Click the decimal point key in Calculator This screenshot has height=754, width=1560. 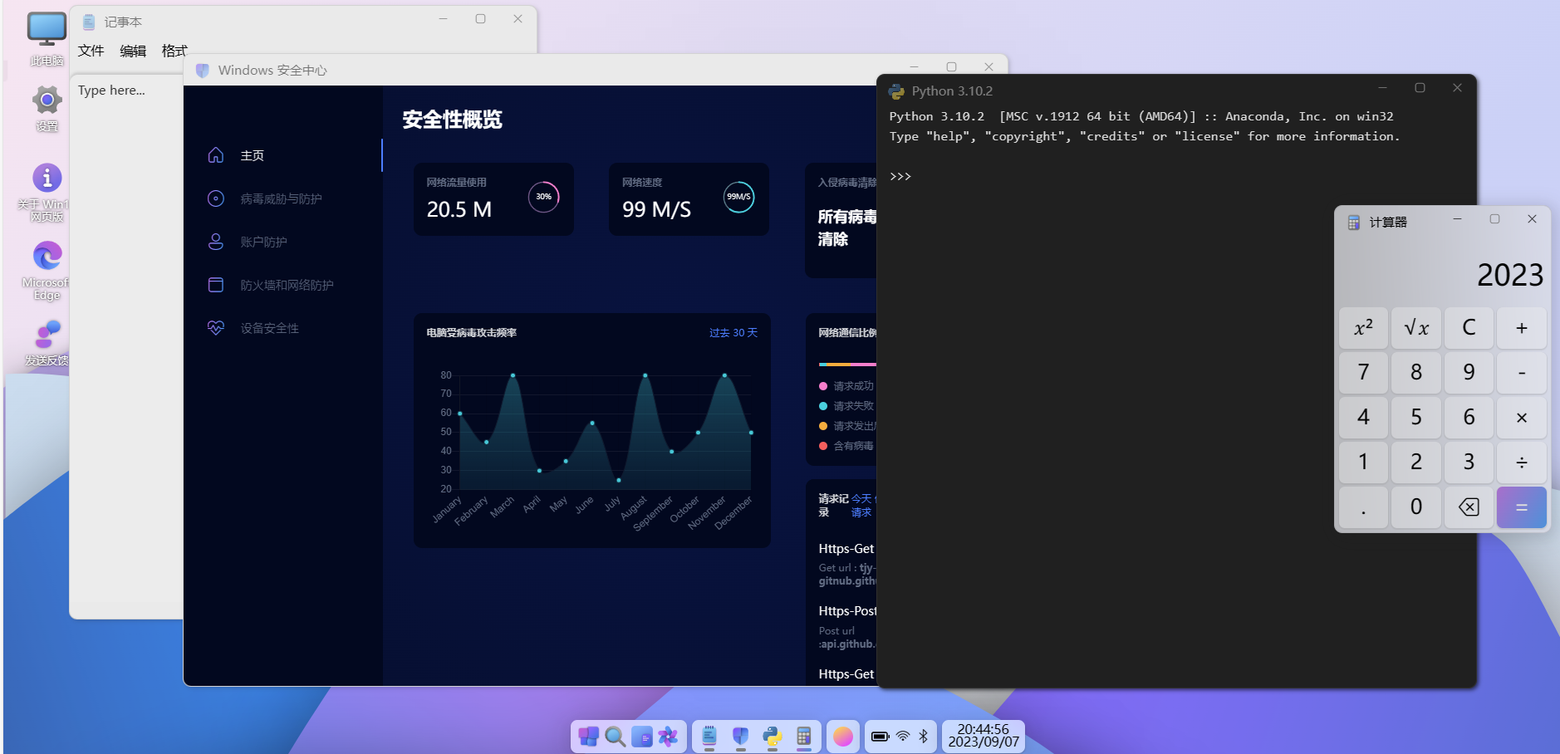point(1363,507)
